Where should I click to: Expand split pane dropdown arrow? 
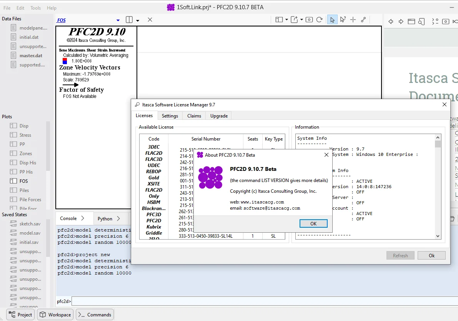click(x=138, y=20)
